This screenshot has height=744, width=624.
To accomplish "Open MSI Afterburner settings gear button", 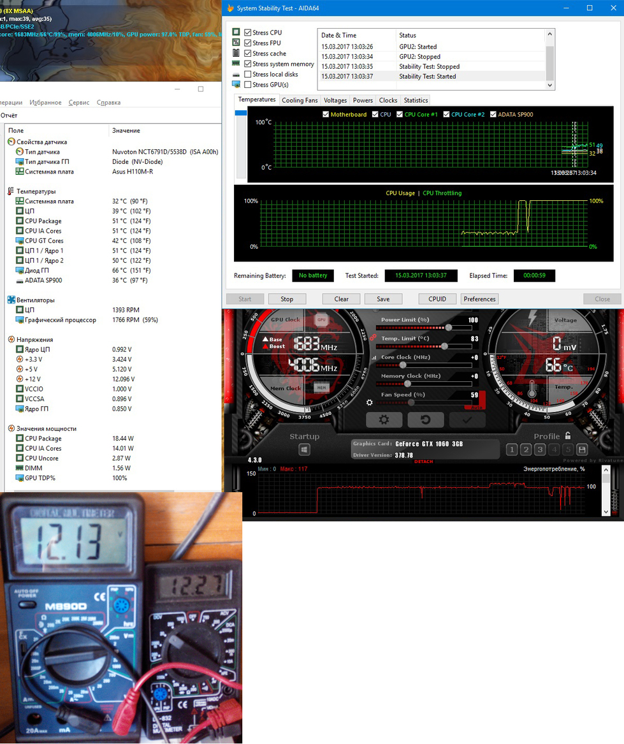I will coord(384,420).
